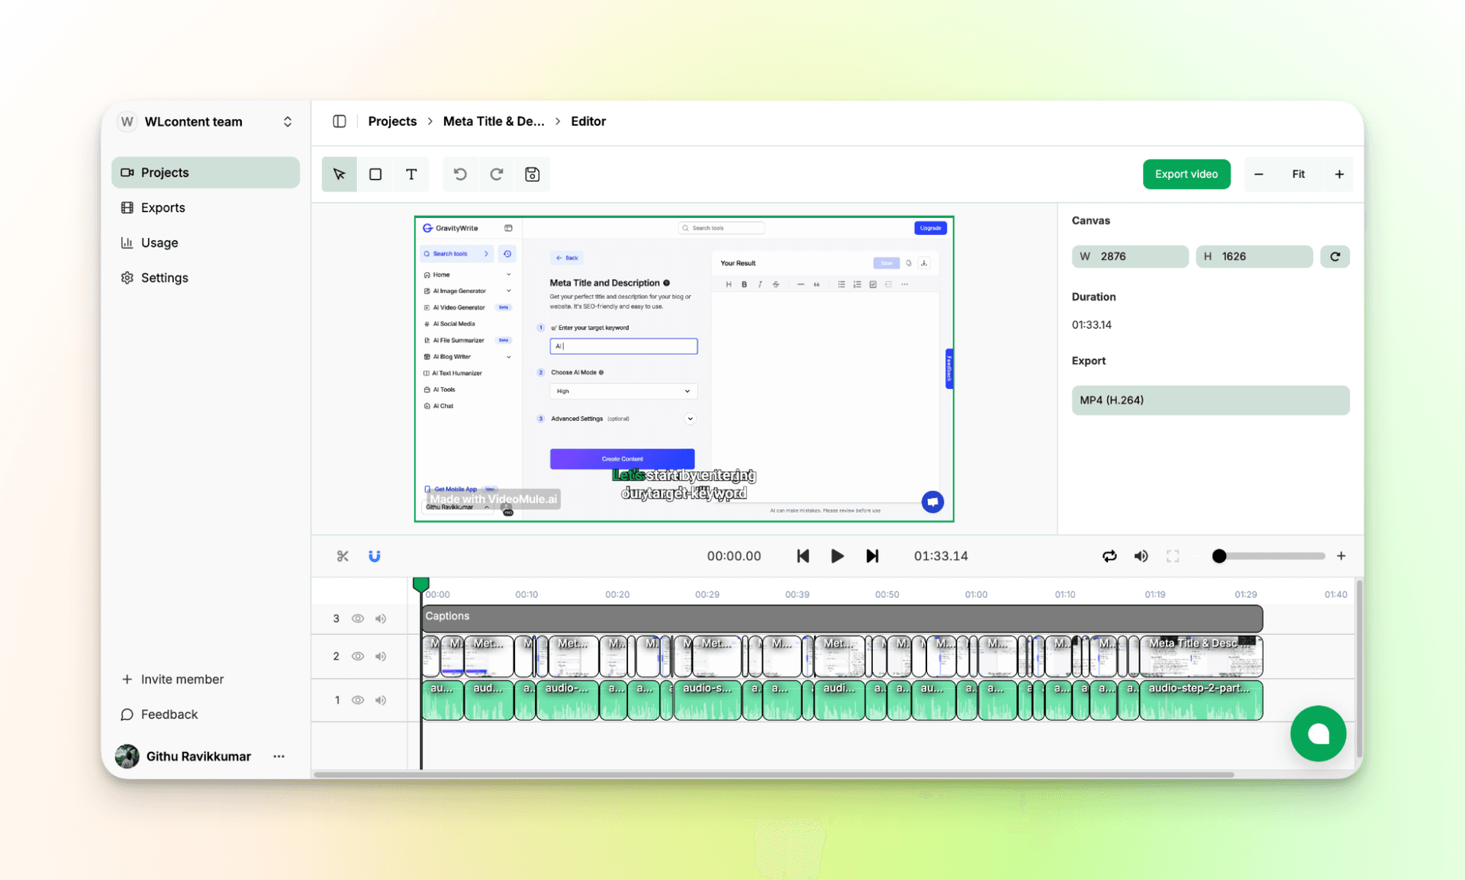The height and width of the screenshot is (880, 1465).
Task: Select the pointer selection tool
Action: point(339,174)
